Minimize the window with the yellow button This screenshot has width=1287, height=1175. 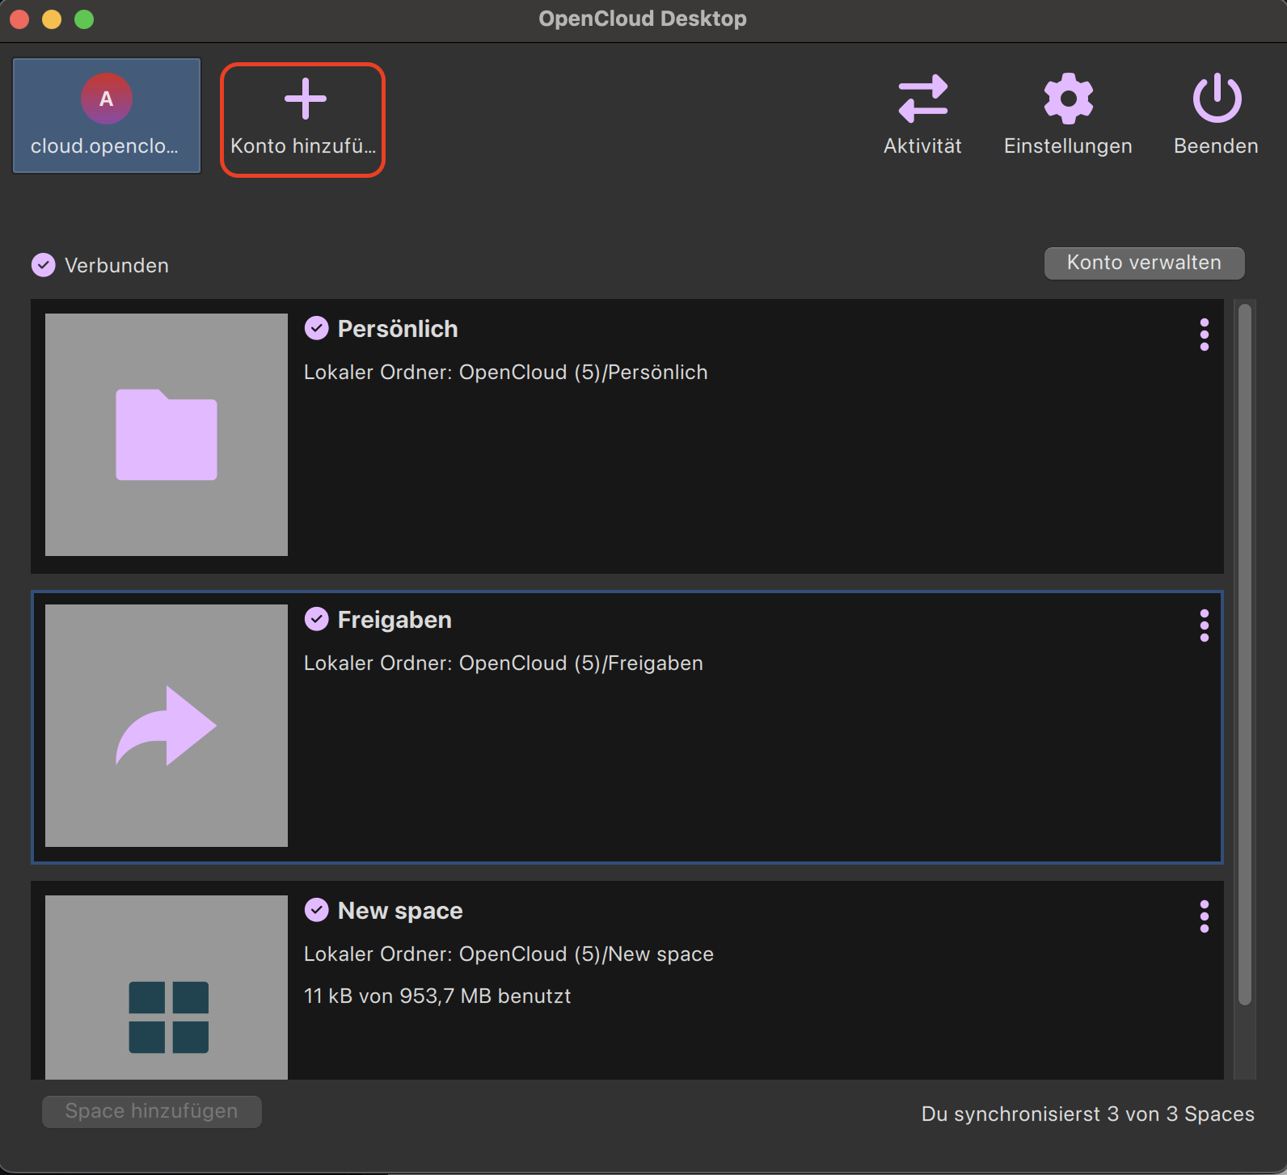pos(52,19)
